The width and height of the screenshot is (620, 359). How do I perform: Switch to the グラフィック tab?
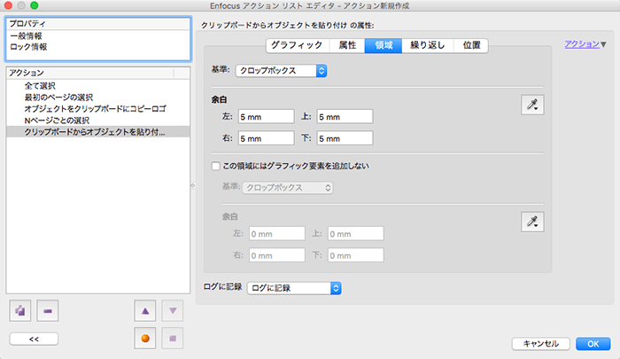298,45
